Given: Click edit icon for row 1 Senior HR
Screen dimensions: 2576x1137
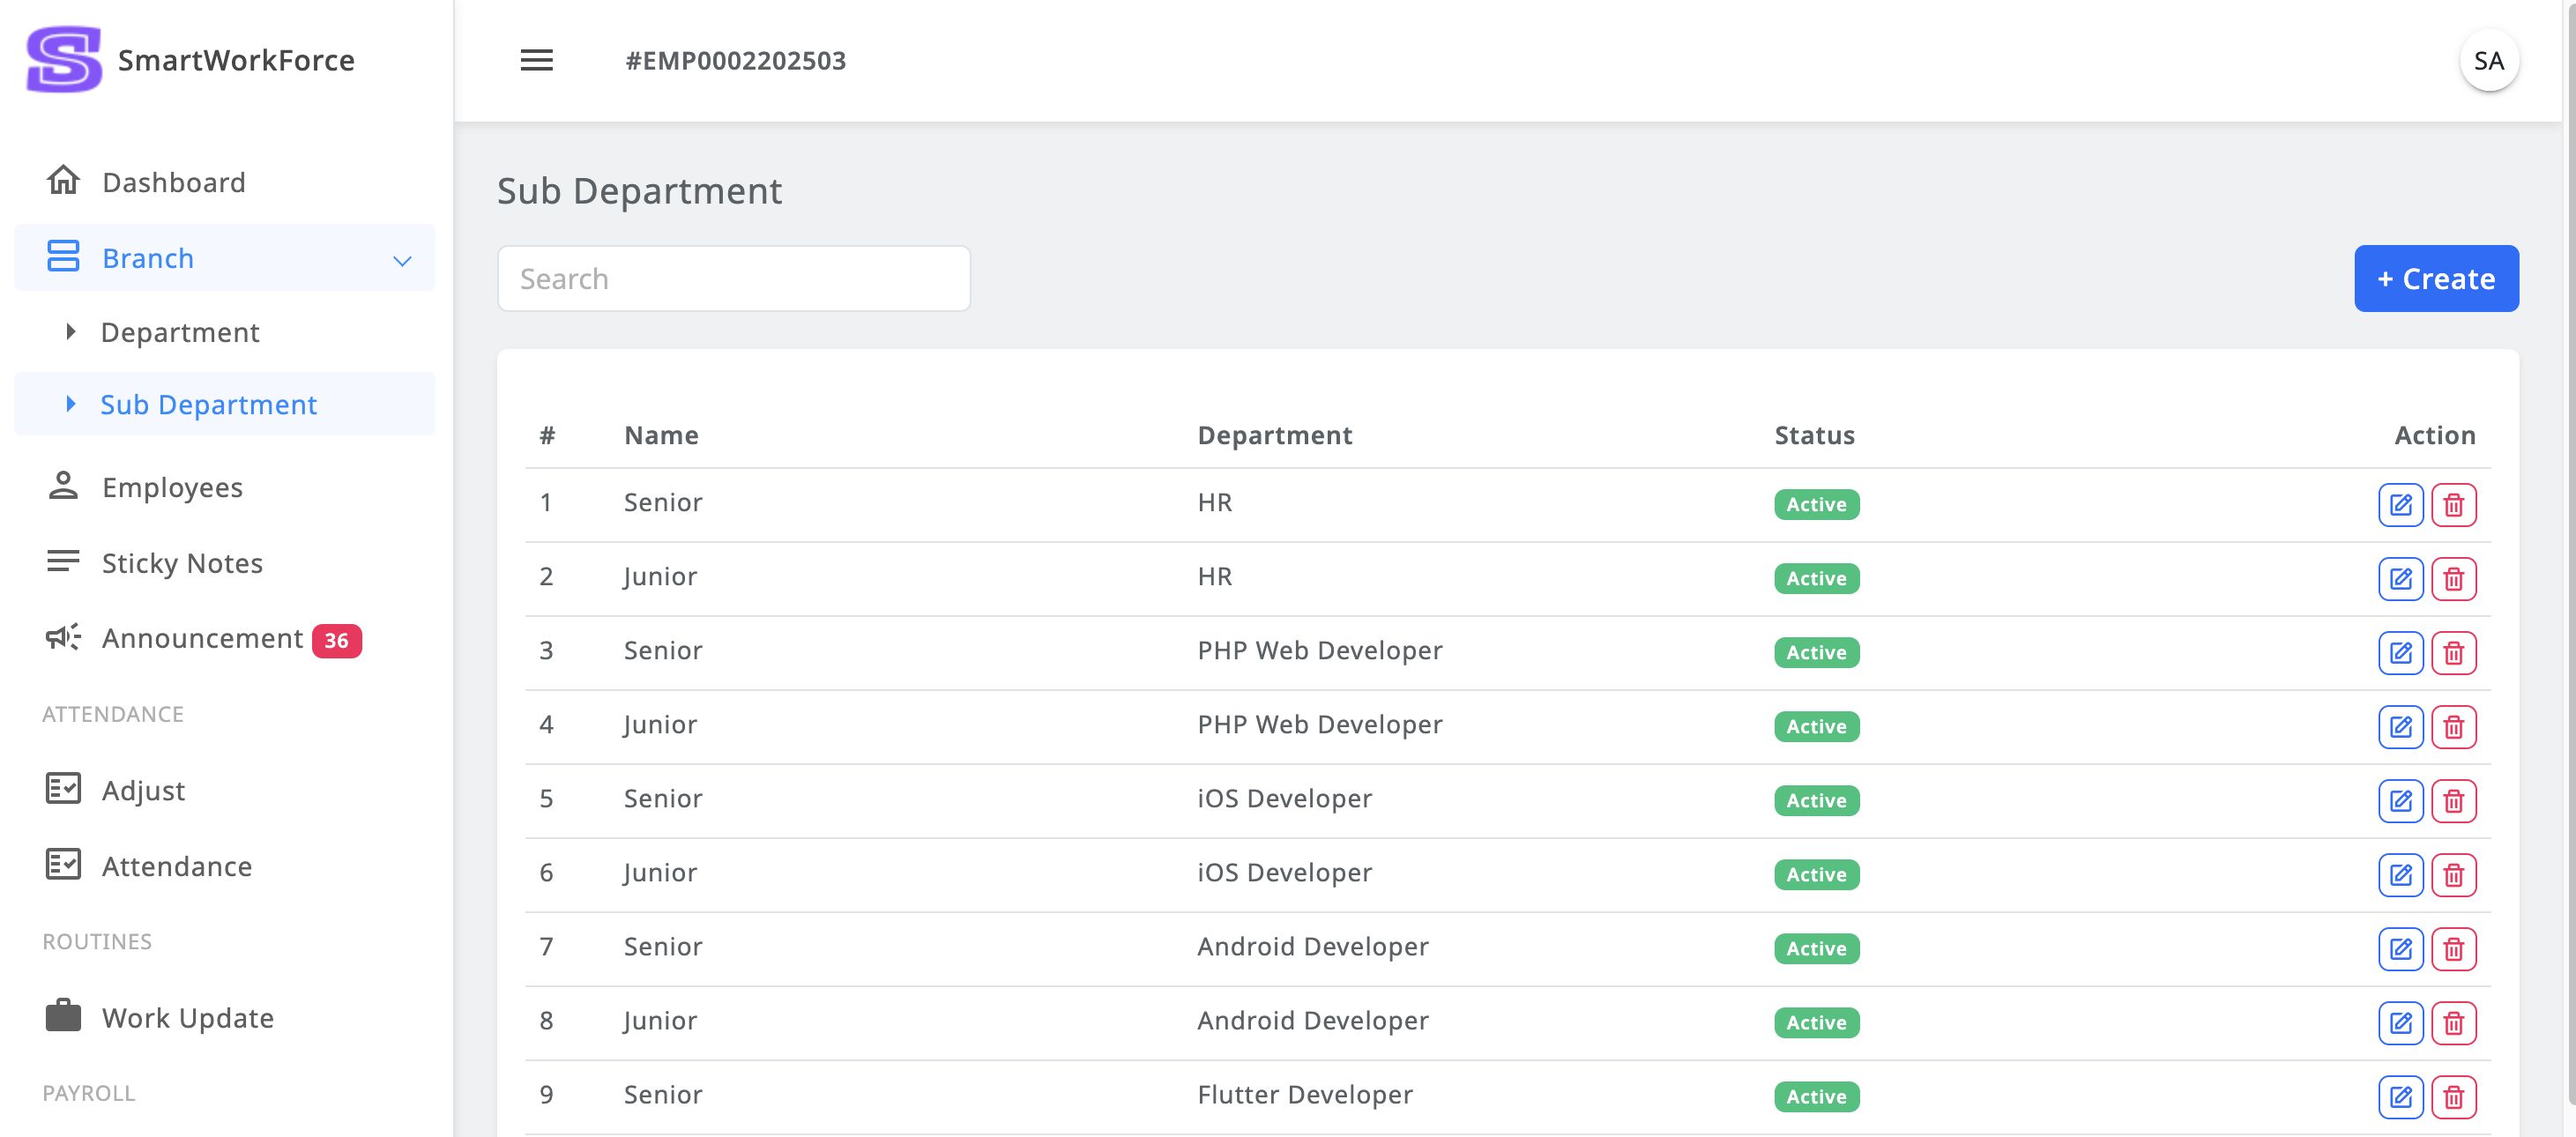Looking at the screenshot, I should (2400, 504).
